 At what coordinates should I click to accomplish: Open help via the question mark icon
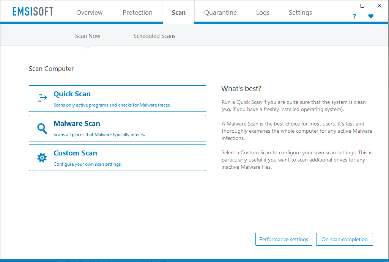pos(354,16)
